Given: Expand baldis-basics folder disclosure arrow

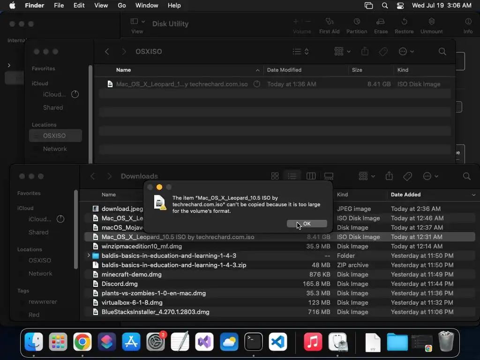Looking at the screenshot, I should click(x=89, y=255).
